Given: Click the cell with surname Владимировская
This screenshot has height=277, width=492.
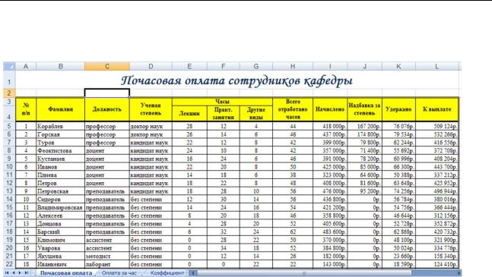Looking at the screenshot, I should click(60, 207).
